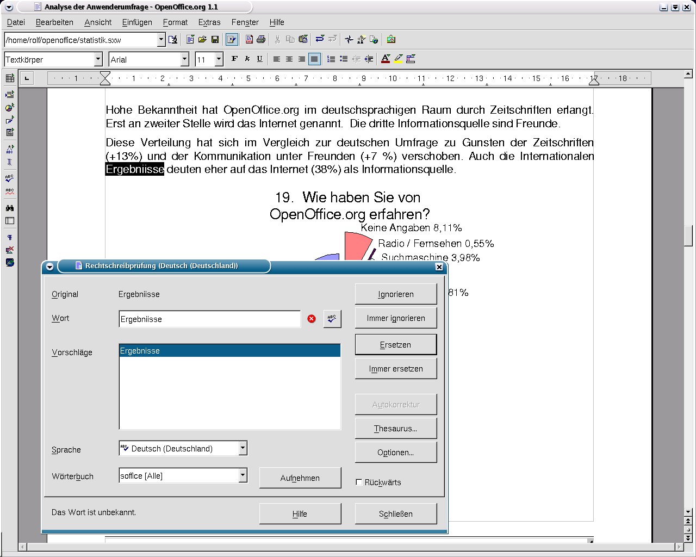Screen dimensions: 696x557
Task: Click the Immer ignorieren button
Action: coord(395,318)
